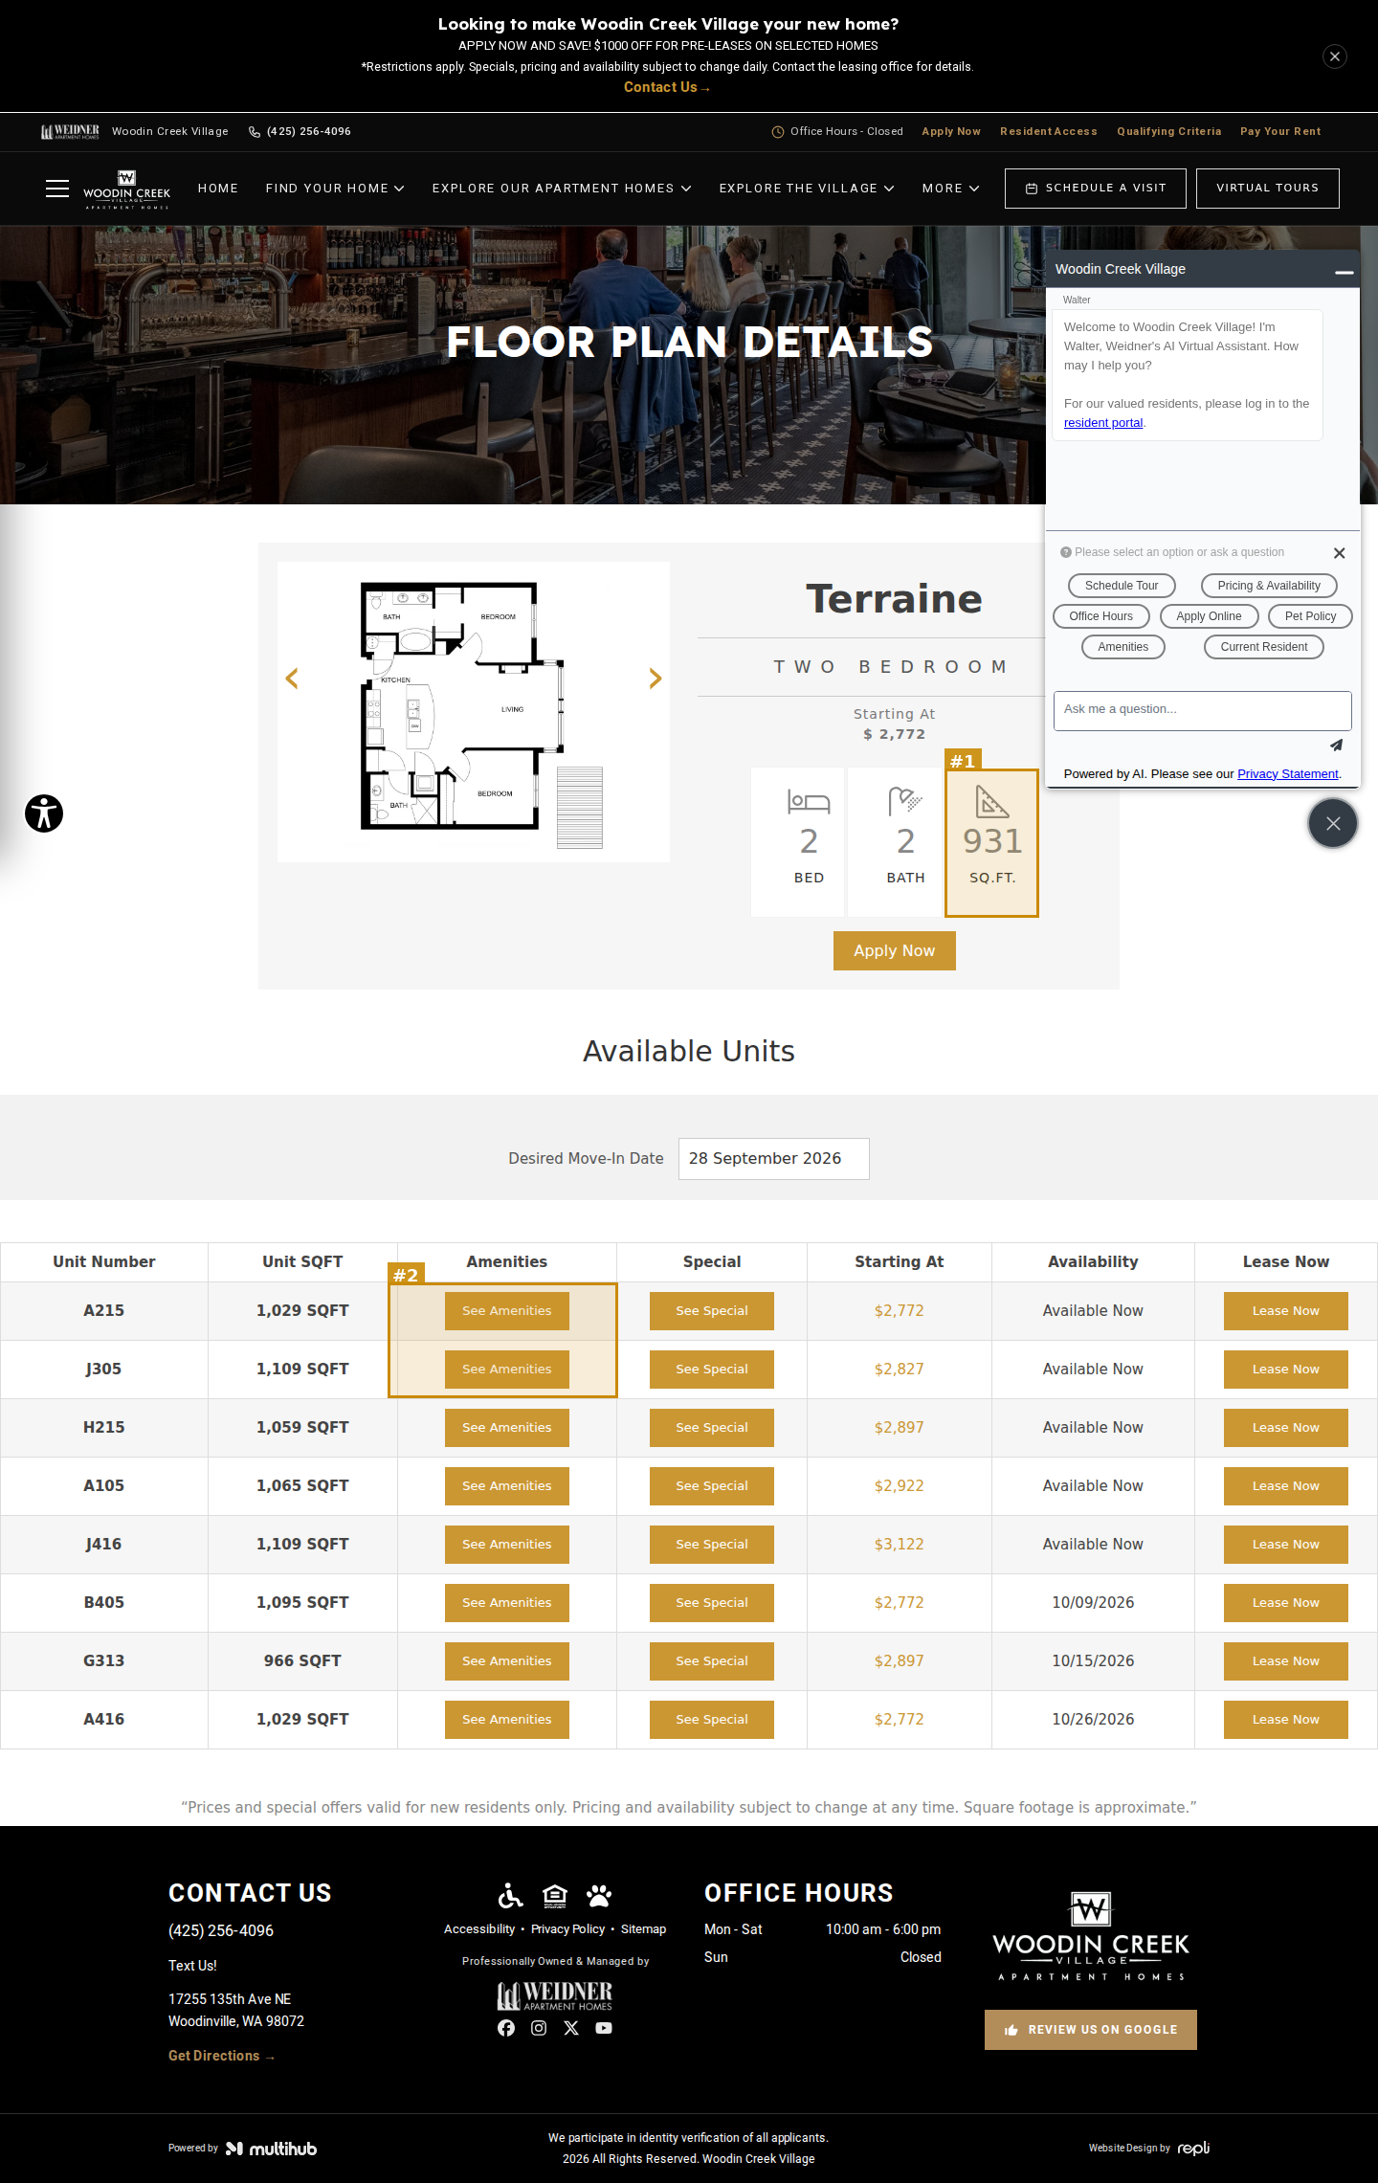The width and height of the screenshot is (1378, 2183).
Task: Click the footer phone number (425) 256-4096
Action: click(x=221, y=1931)
